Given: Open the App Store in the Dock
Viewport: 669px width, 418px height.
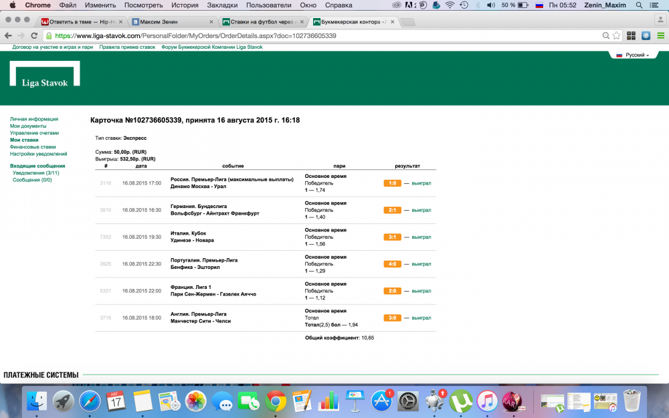Looking at the screenshot, I should coord(381,401).
